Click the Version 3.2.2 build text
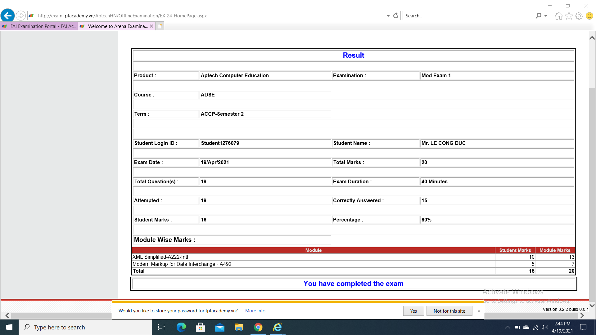Viewport: 596px width, 335px height. [x=566, y=309]
